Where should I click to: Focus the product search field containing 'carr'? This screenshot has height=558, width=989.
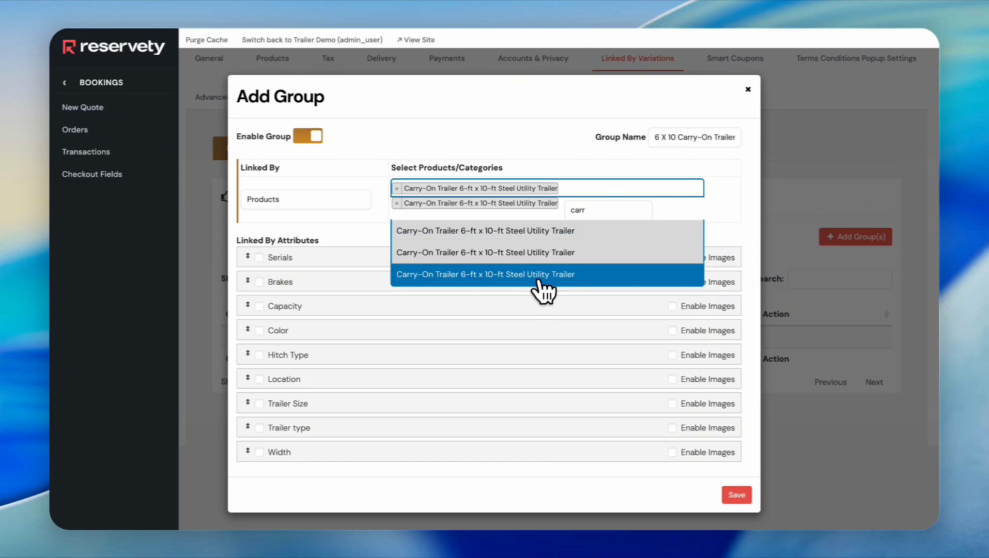[608, 210]
